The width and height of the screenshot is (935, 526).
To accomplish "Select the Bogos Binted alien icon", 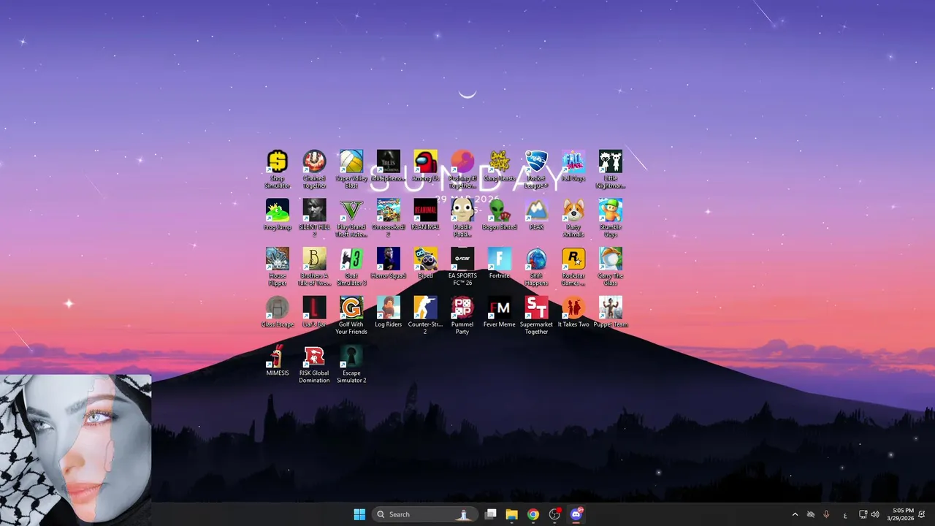I will 499,215.
